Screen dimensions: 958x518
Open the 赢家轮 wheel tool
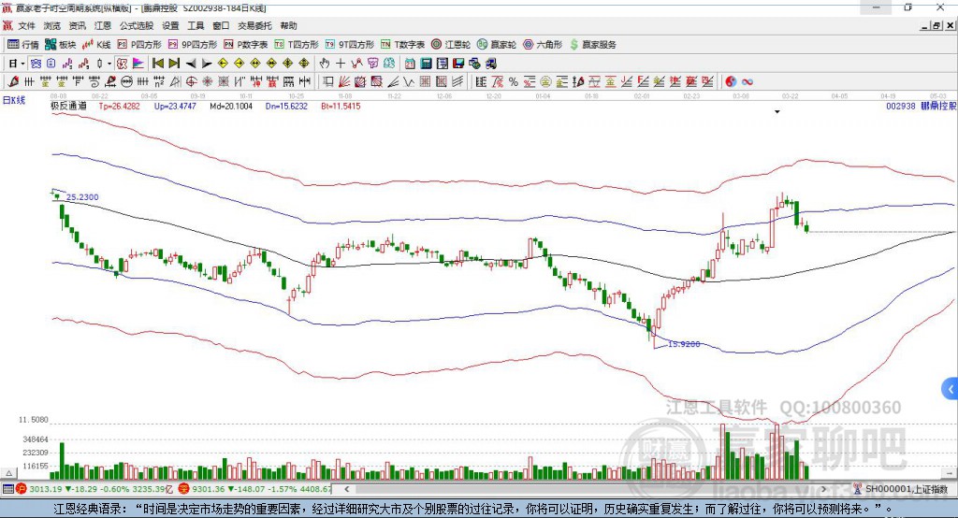click(x=496, y=45)
